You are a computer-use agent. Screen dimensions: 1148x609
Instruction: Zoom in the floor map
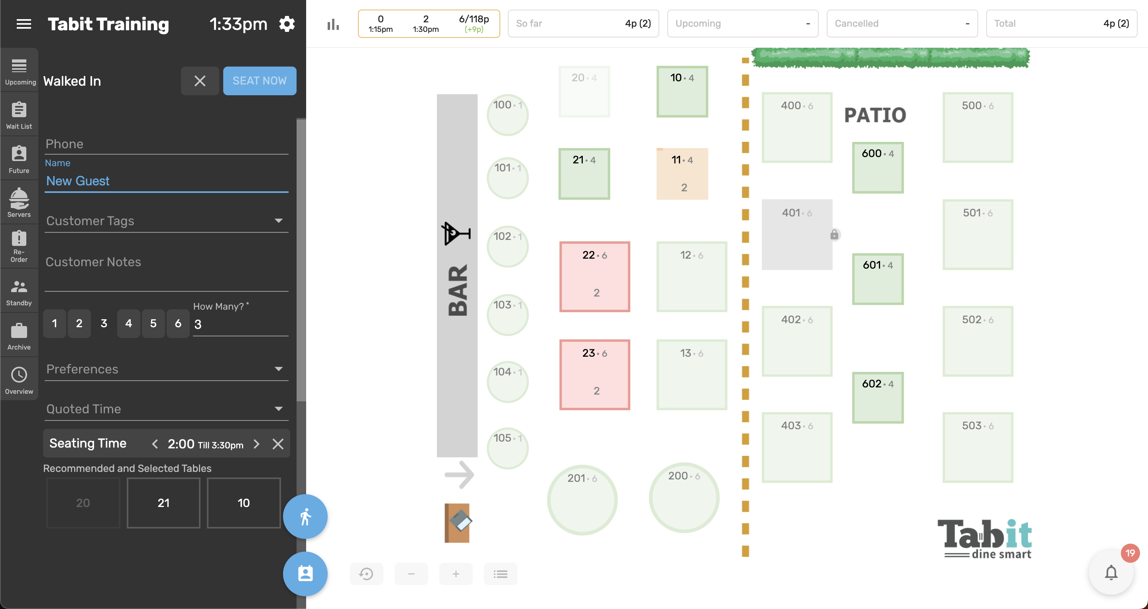click(x=456, y=574)
